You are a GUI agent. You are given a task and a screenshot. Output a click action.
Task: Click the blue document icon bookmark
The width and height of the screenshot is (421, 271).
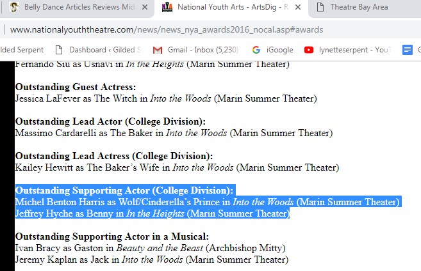coord(407,49)
